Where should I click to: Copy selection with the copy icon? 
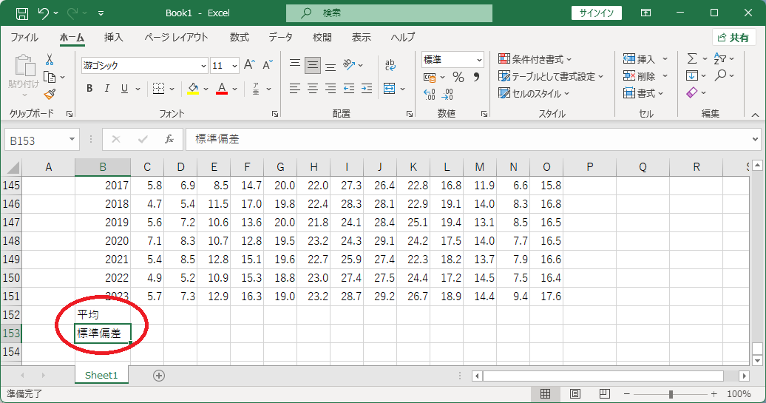click(x=50, y=77)
